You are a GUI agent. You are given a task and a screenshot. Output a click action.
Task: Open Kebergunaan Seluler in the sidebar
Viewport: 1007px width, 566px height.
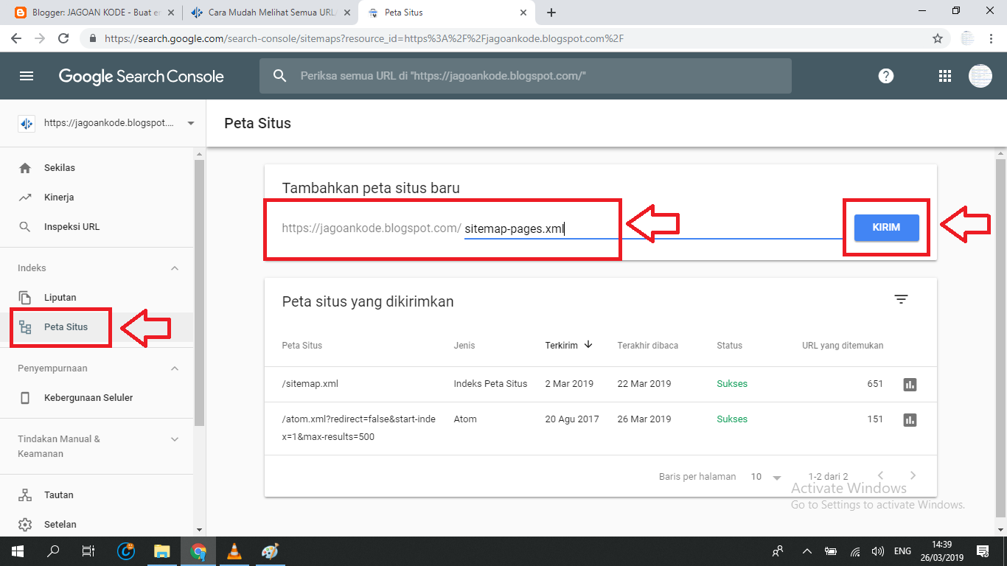tap(97, 398)
